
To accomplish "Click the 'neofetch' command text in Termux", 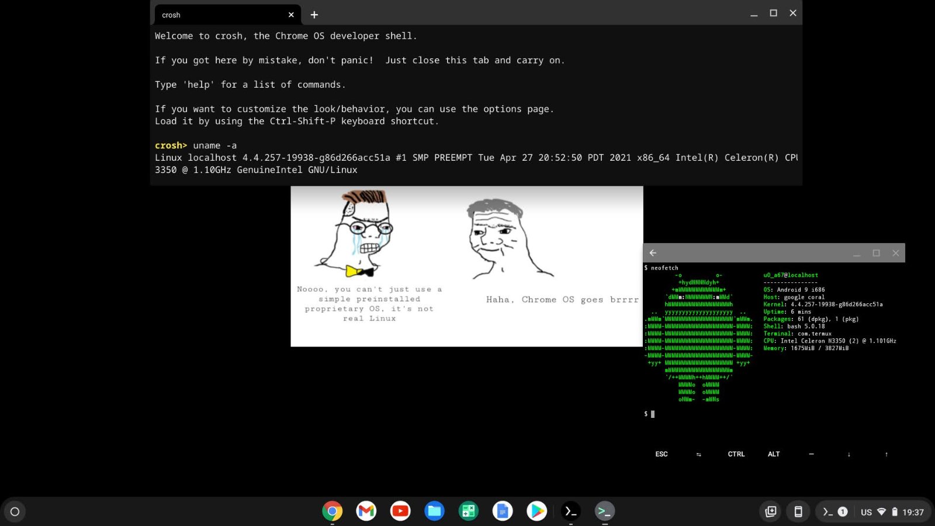I will [x=664, y=268].
